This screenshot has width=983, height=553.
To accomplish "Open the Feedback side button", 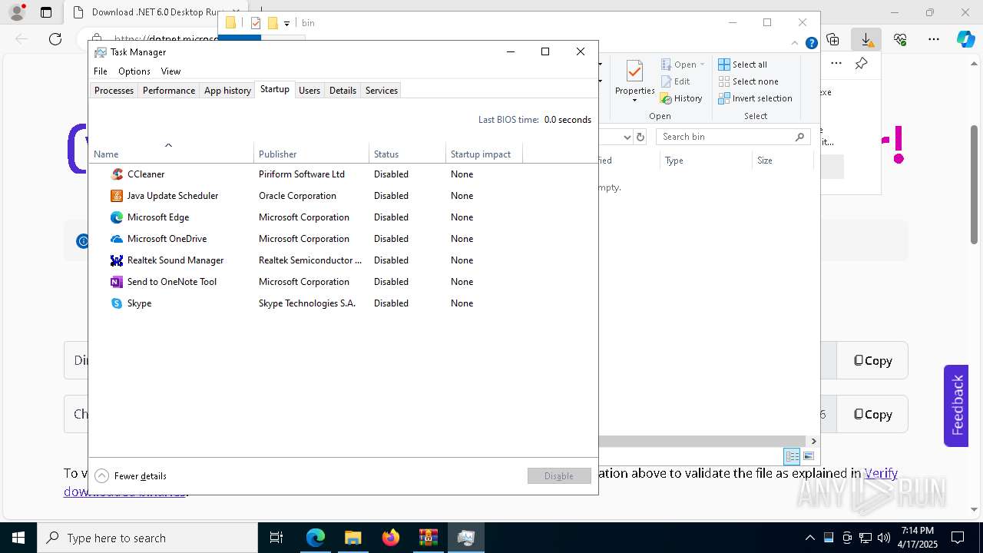I will coord(956,406).
